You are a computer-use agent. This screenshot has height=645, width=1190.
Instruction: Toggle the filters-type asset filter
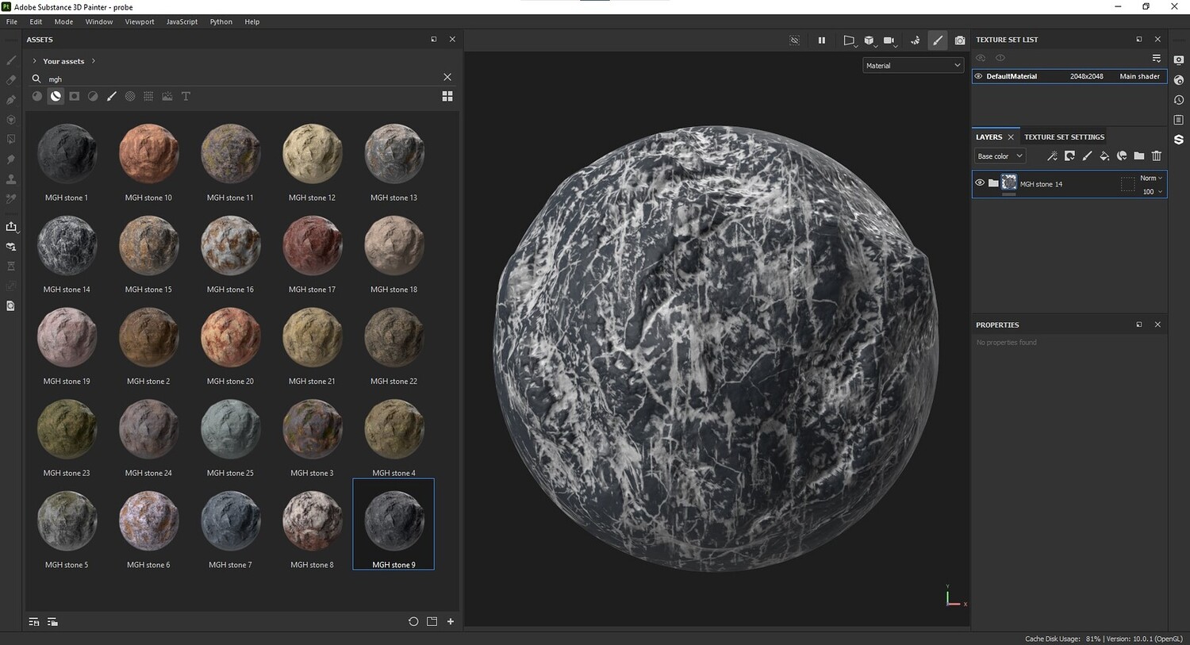pyautogui.click(x=93, y=96)
